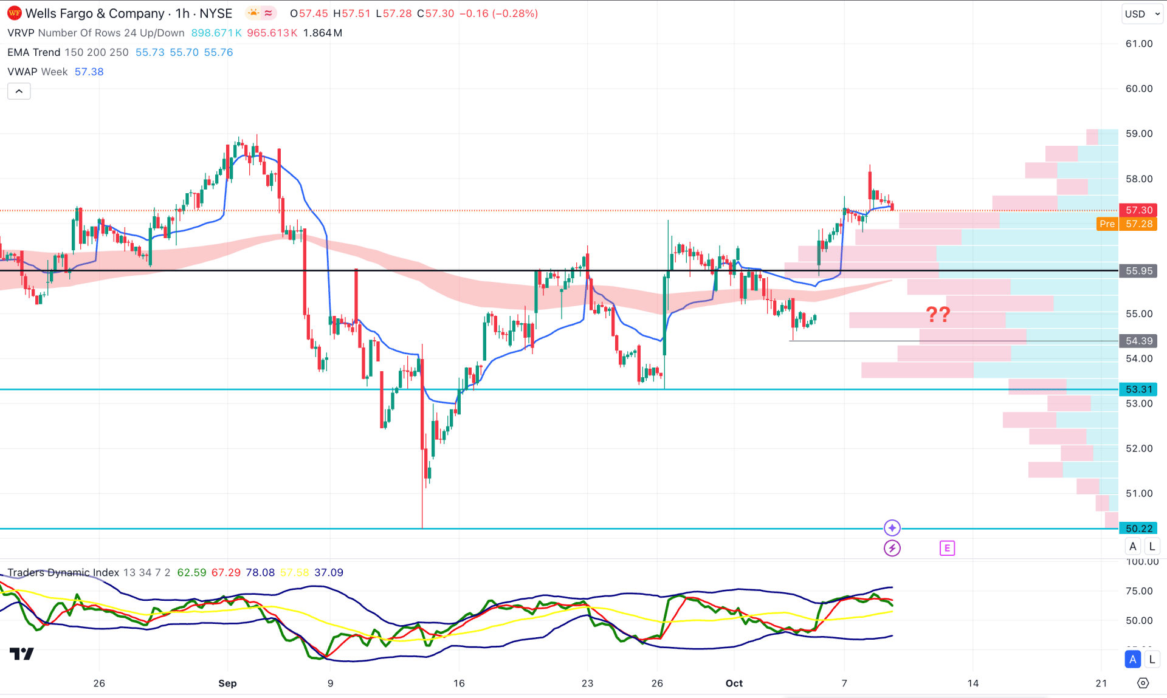Click the 965.613K down volume value
Viewport: 1167px width, 698px height.
tap(272, 33)
